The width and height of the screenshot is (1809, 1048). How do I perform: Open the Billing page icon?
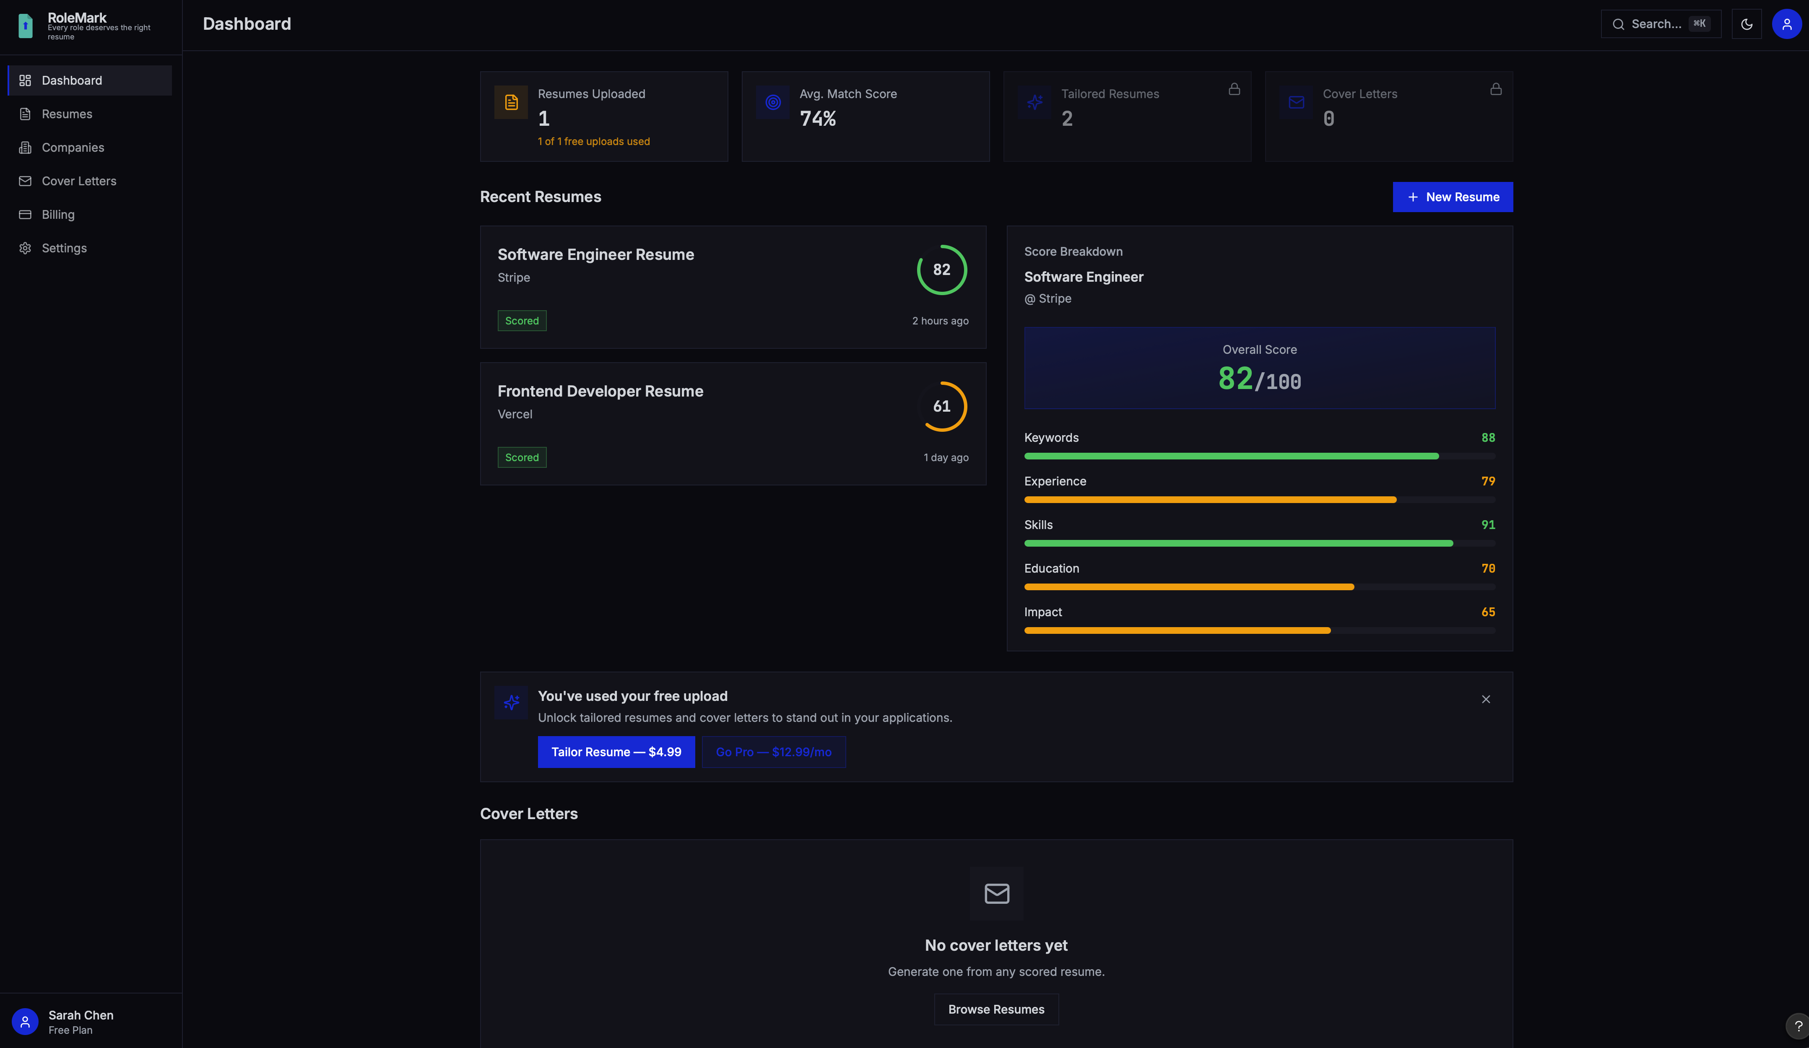click(25, 214)
